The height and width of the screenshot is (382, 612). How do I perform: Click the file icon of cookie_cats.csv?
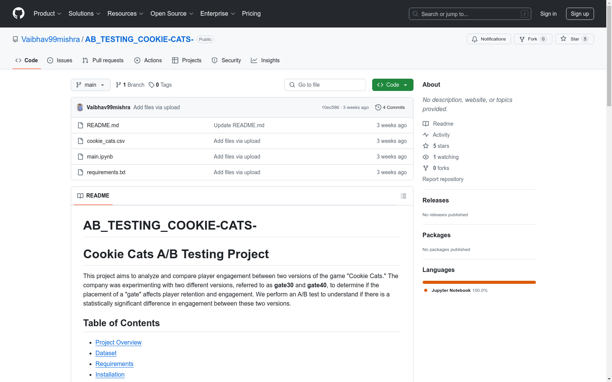(x=80, y=141)
